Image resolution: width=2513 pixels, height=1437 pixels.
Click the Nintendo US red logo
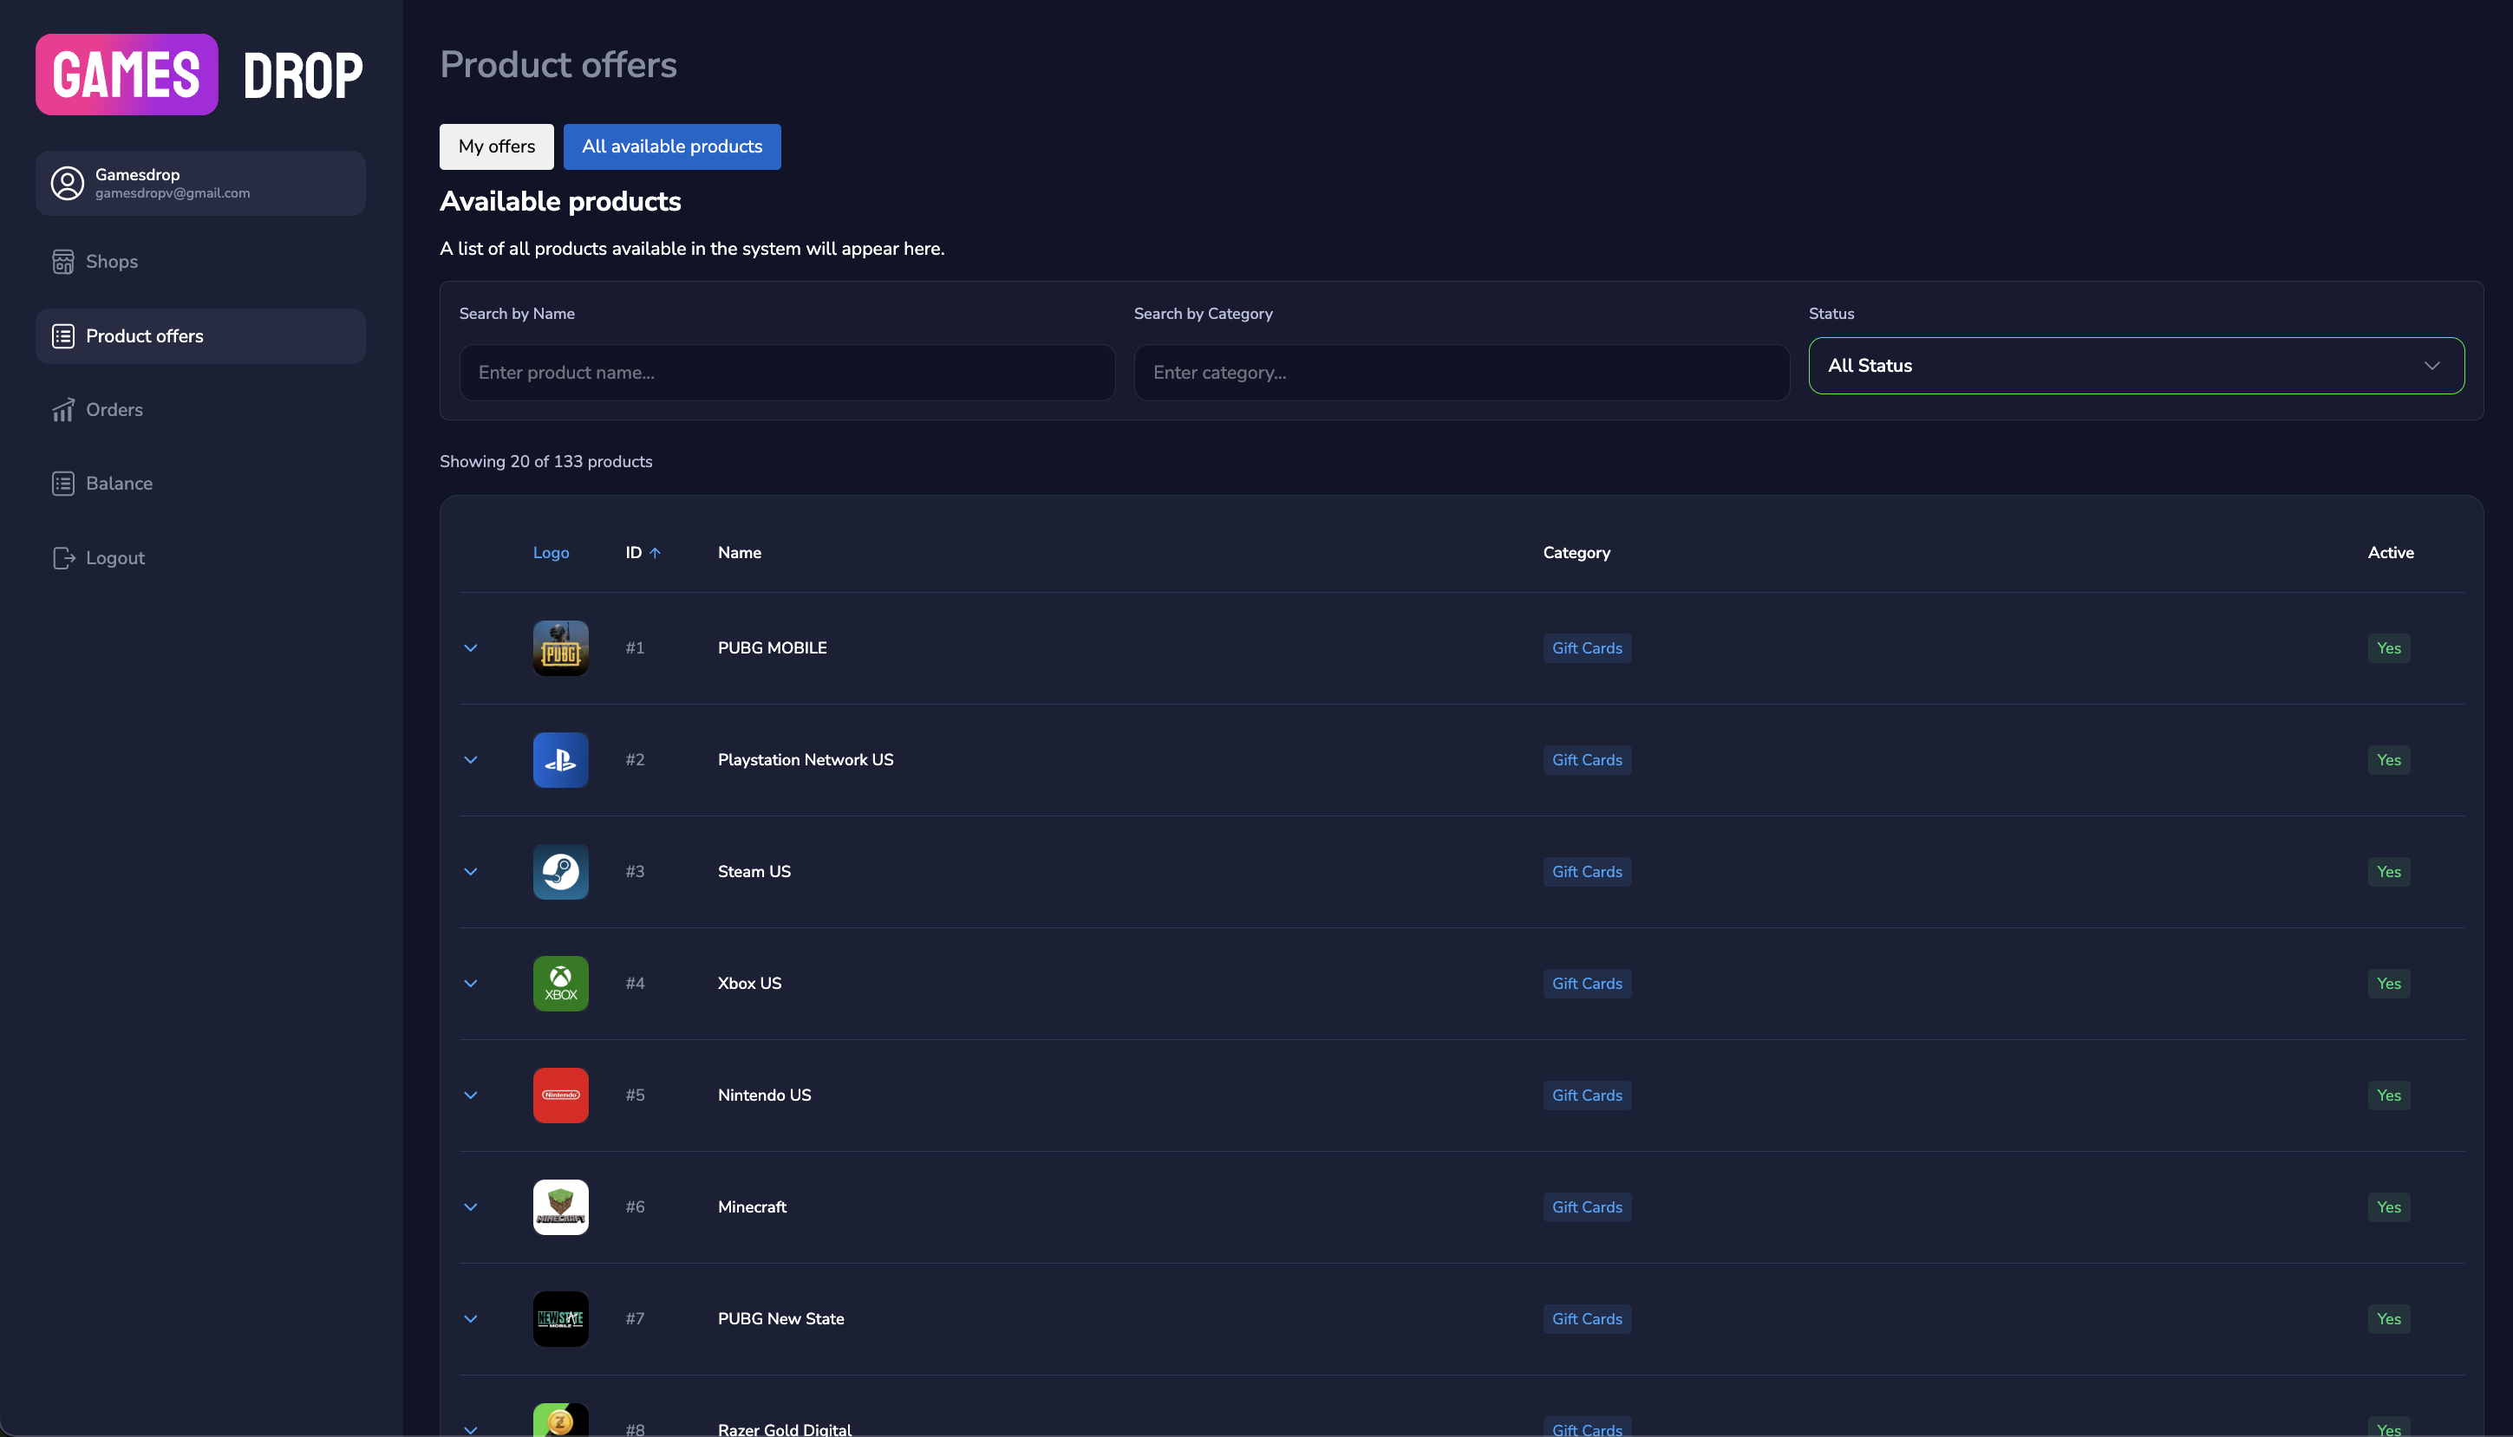pos(561,1096)
